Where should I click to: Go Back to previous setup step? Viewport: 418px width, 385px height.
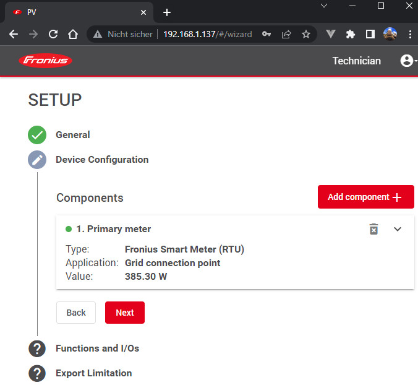76,313
